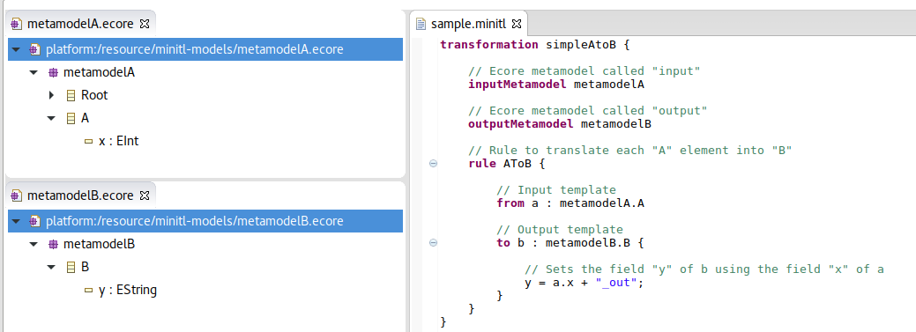Collapse the B class node
Screen dimensions: 916x332
tap(51, 267)
